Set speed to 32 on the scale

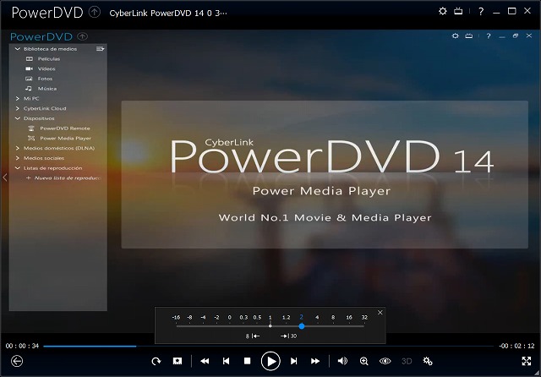pyautogui.click(x=364, y=317)
